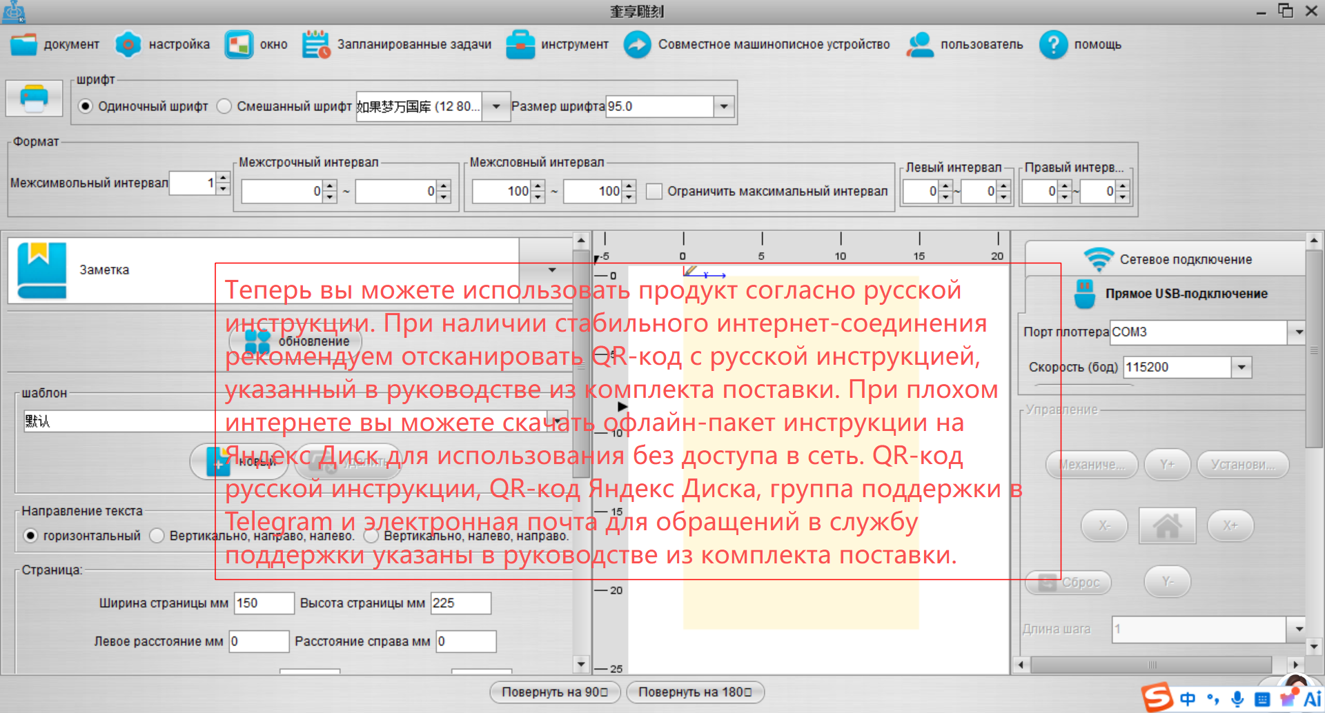1325x713 pixels.
Task: Click Повернуть на 90 button
Action: pos(555,692)
